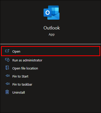This screenshot has width=101, height=113.
Task: Click the Open launch arrow icon
Action: 7,51
